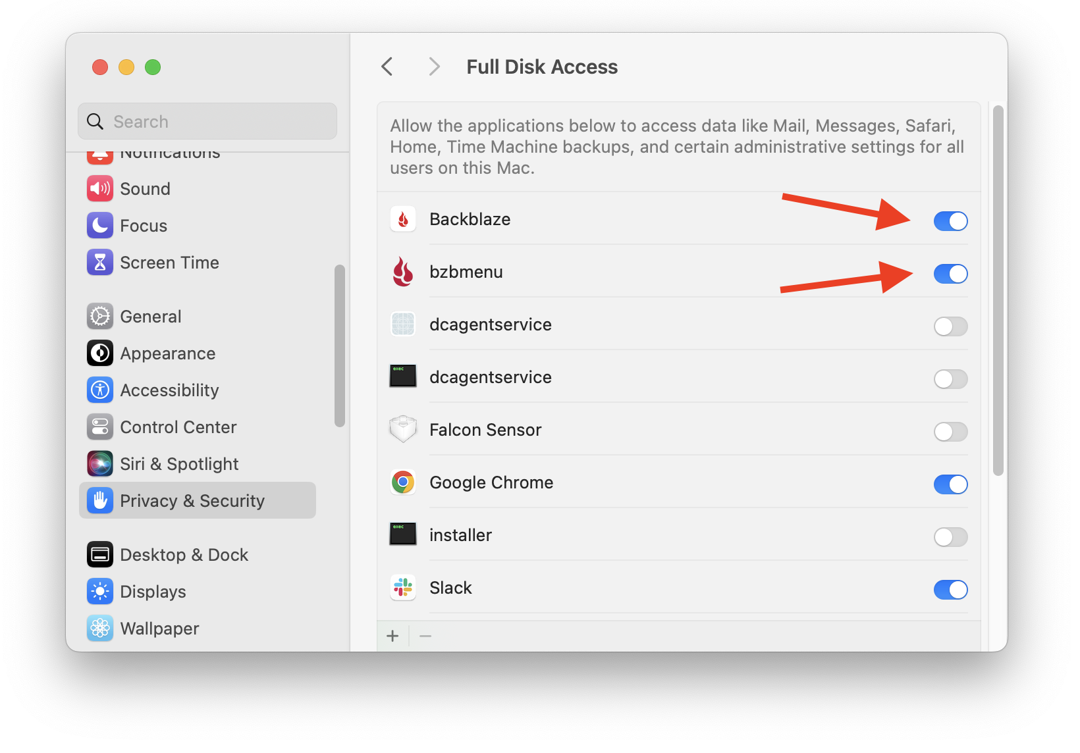The width and height of the screenshot is (1080, 753).
Task: Select the Backblaze row label
Action: tap(470, 219)
